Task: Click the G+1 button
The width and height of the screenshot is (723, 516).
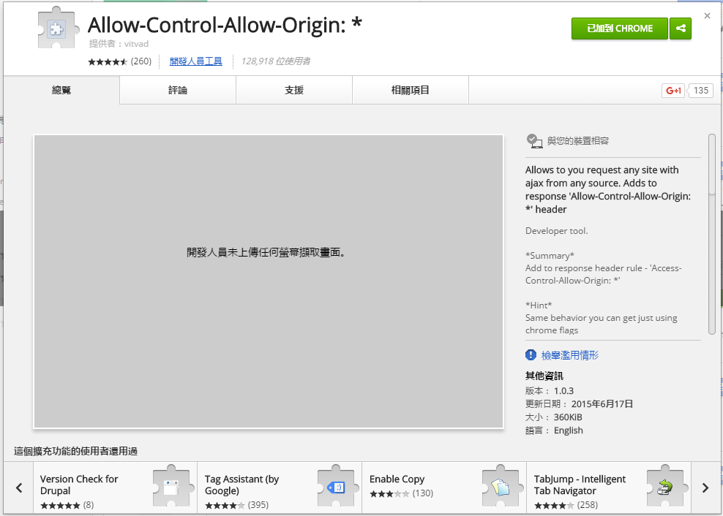Action: point(673,91)
